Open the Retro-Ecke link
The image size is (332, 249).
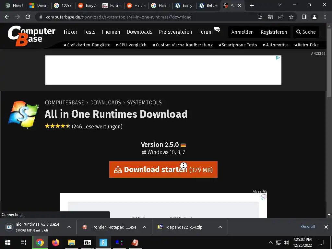point(306,45)
